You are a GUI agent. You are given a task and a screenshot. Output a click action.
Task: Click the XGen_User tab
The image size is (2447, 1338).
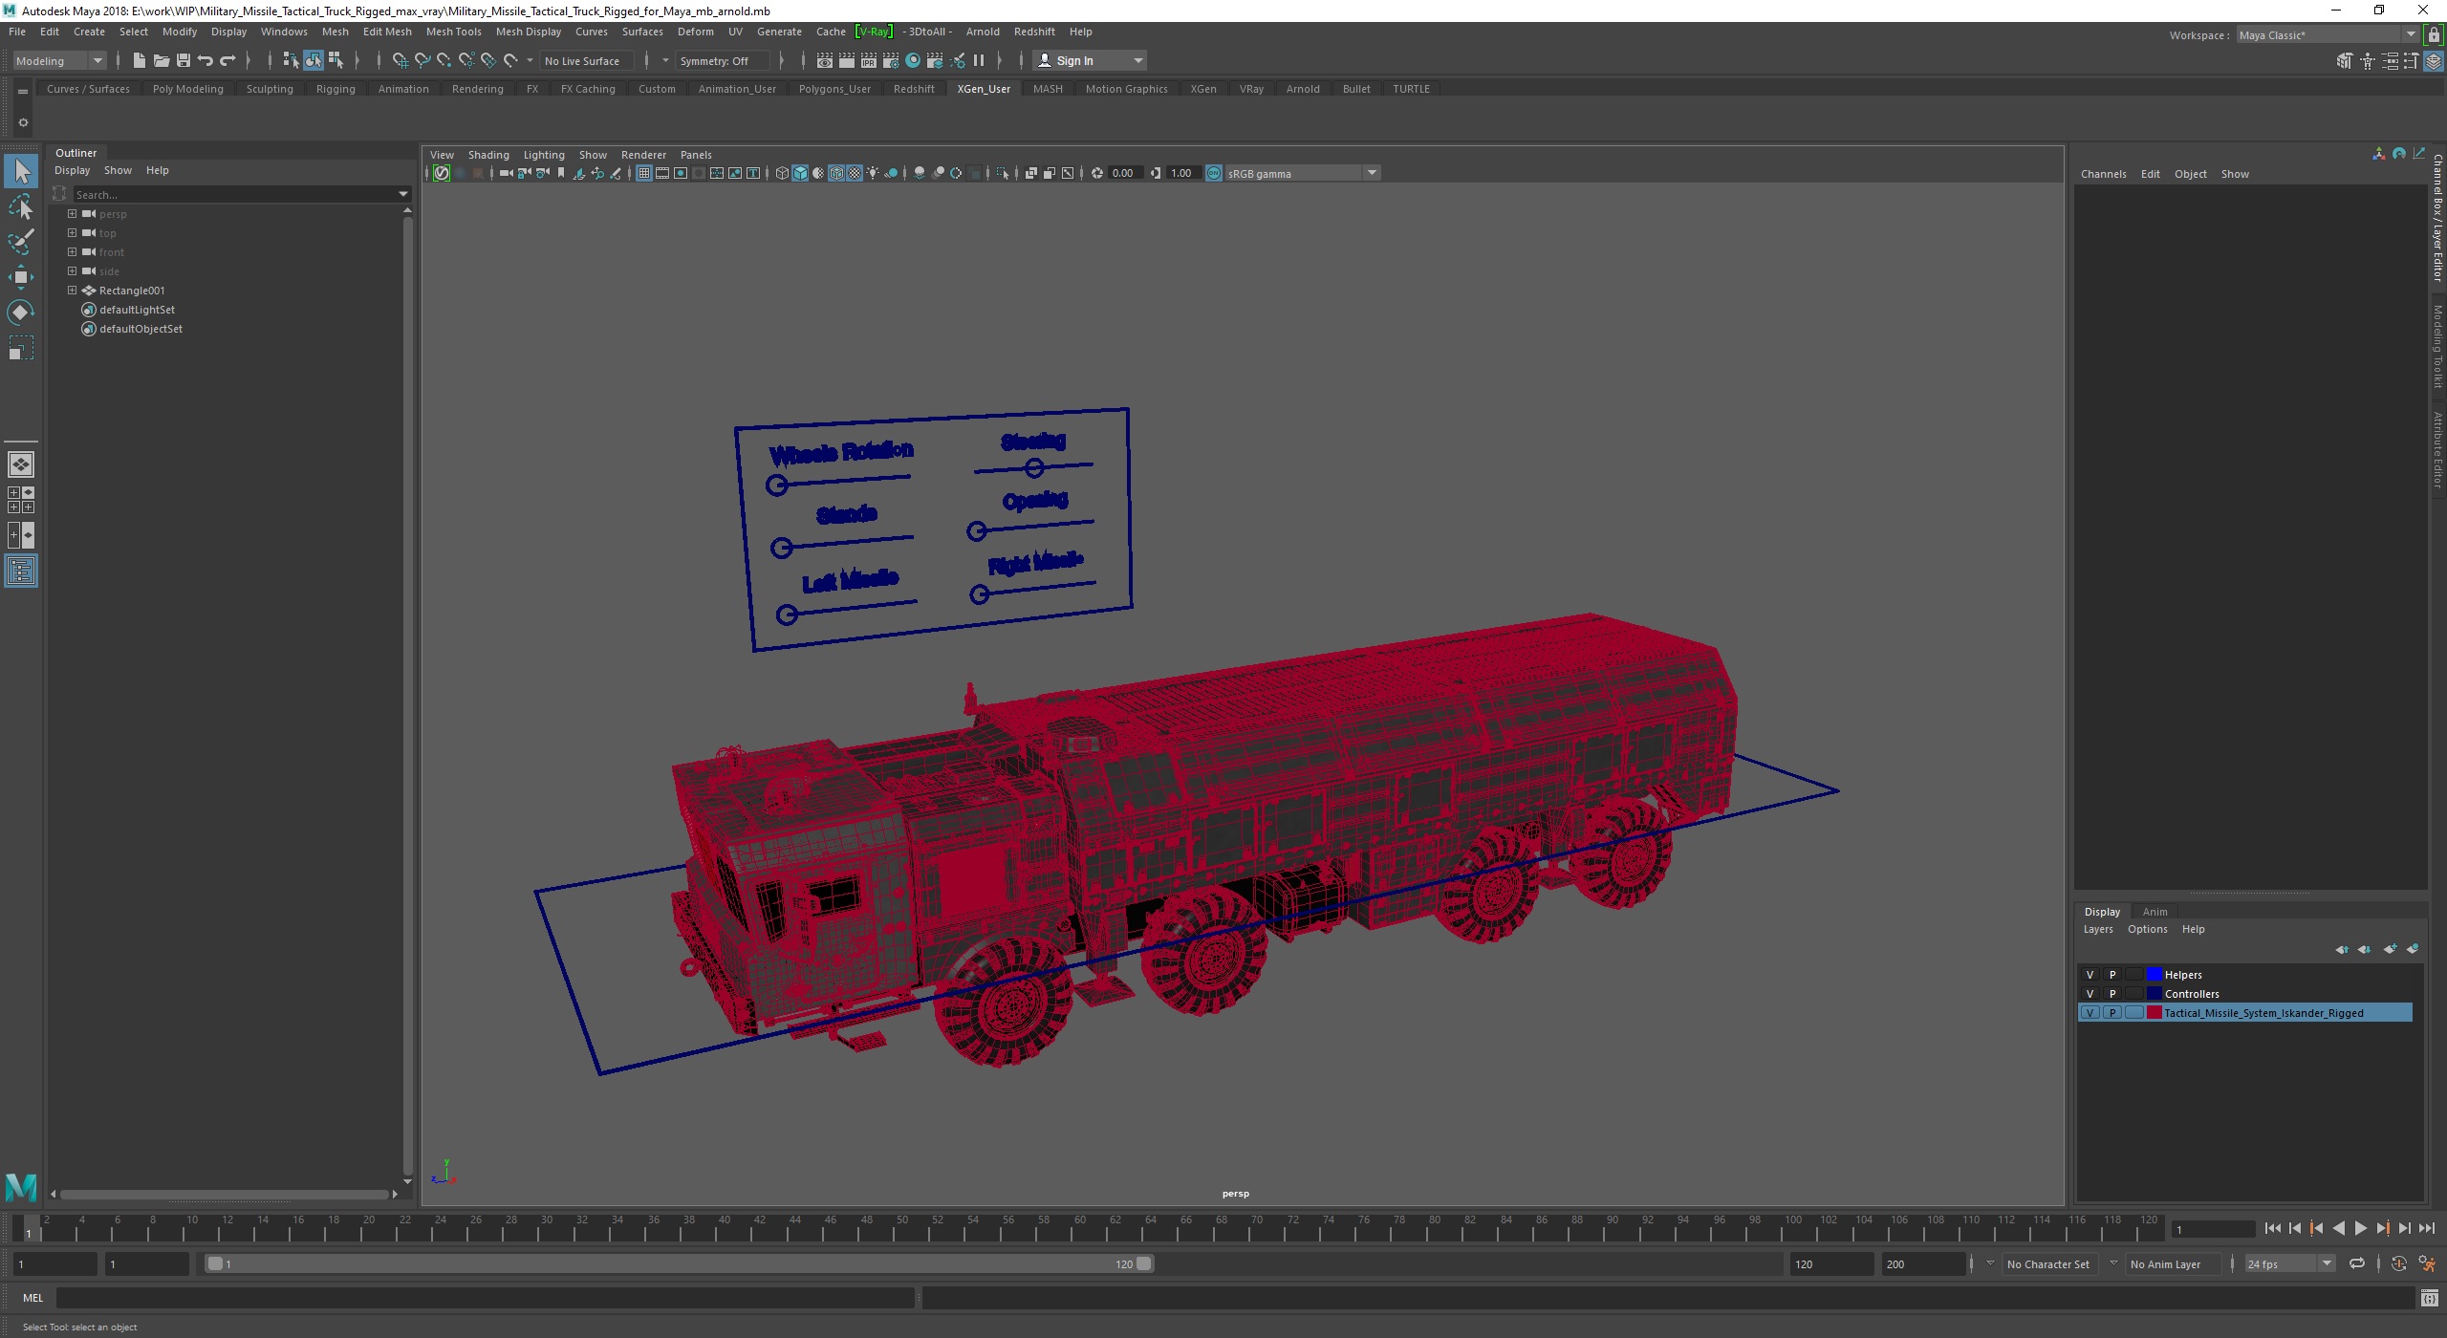pos(984,87)
